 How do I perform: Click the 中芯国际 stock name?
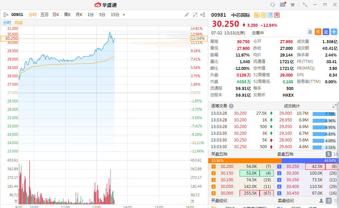[241, 15]
